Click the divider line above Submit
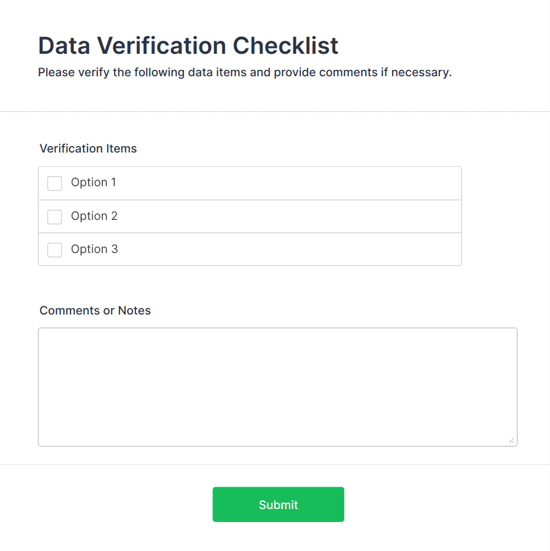The height and width of the screenshot is (551, 550). pos(275,465)
